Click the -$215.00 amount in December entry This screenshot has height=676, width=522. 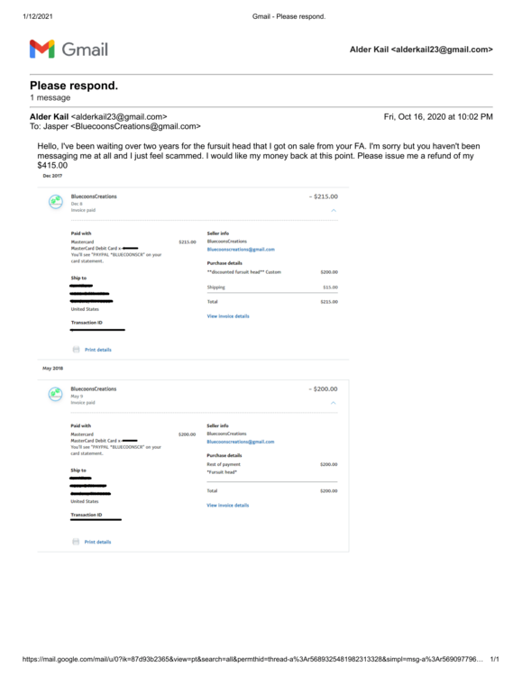(x=324, y=196)
